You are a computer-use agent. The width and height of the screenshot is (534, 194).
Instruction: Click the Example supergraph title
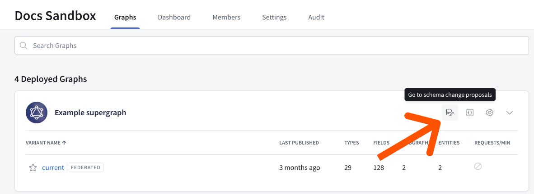point(90,113)
